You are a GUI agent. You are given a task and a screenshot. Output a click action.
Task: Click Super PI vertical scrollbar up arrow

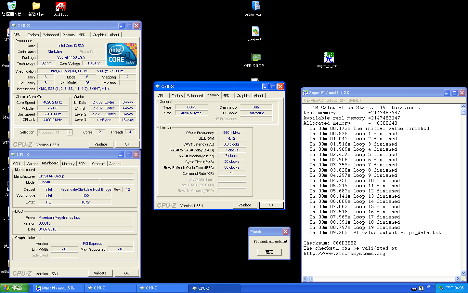click(463, 106)
